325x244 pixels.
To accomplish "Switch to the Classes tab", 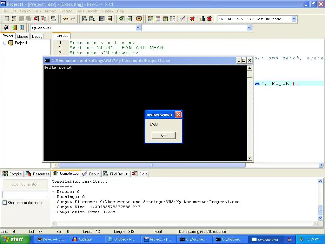I will coord(23,37).
